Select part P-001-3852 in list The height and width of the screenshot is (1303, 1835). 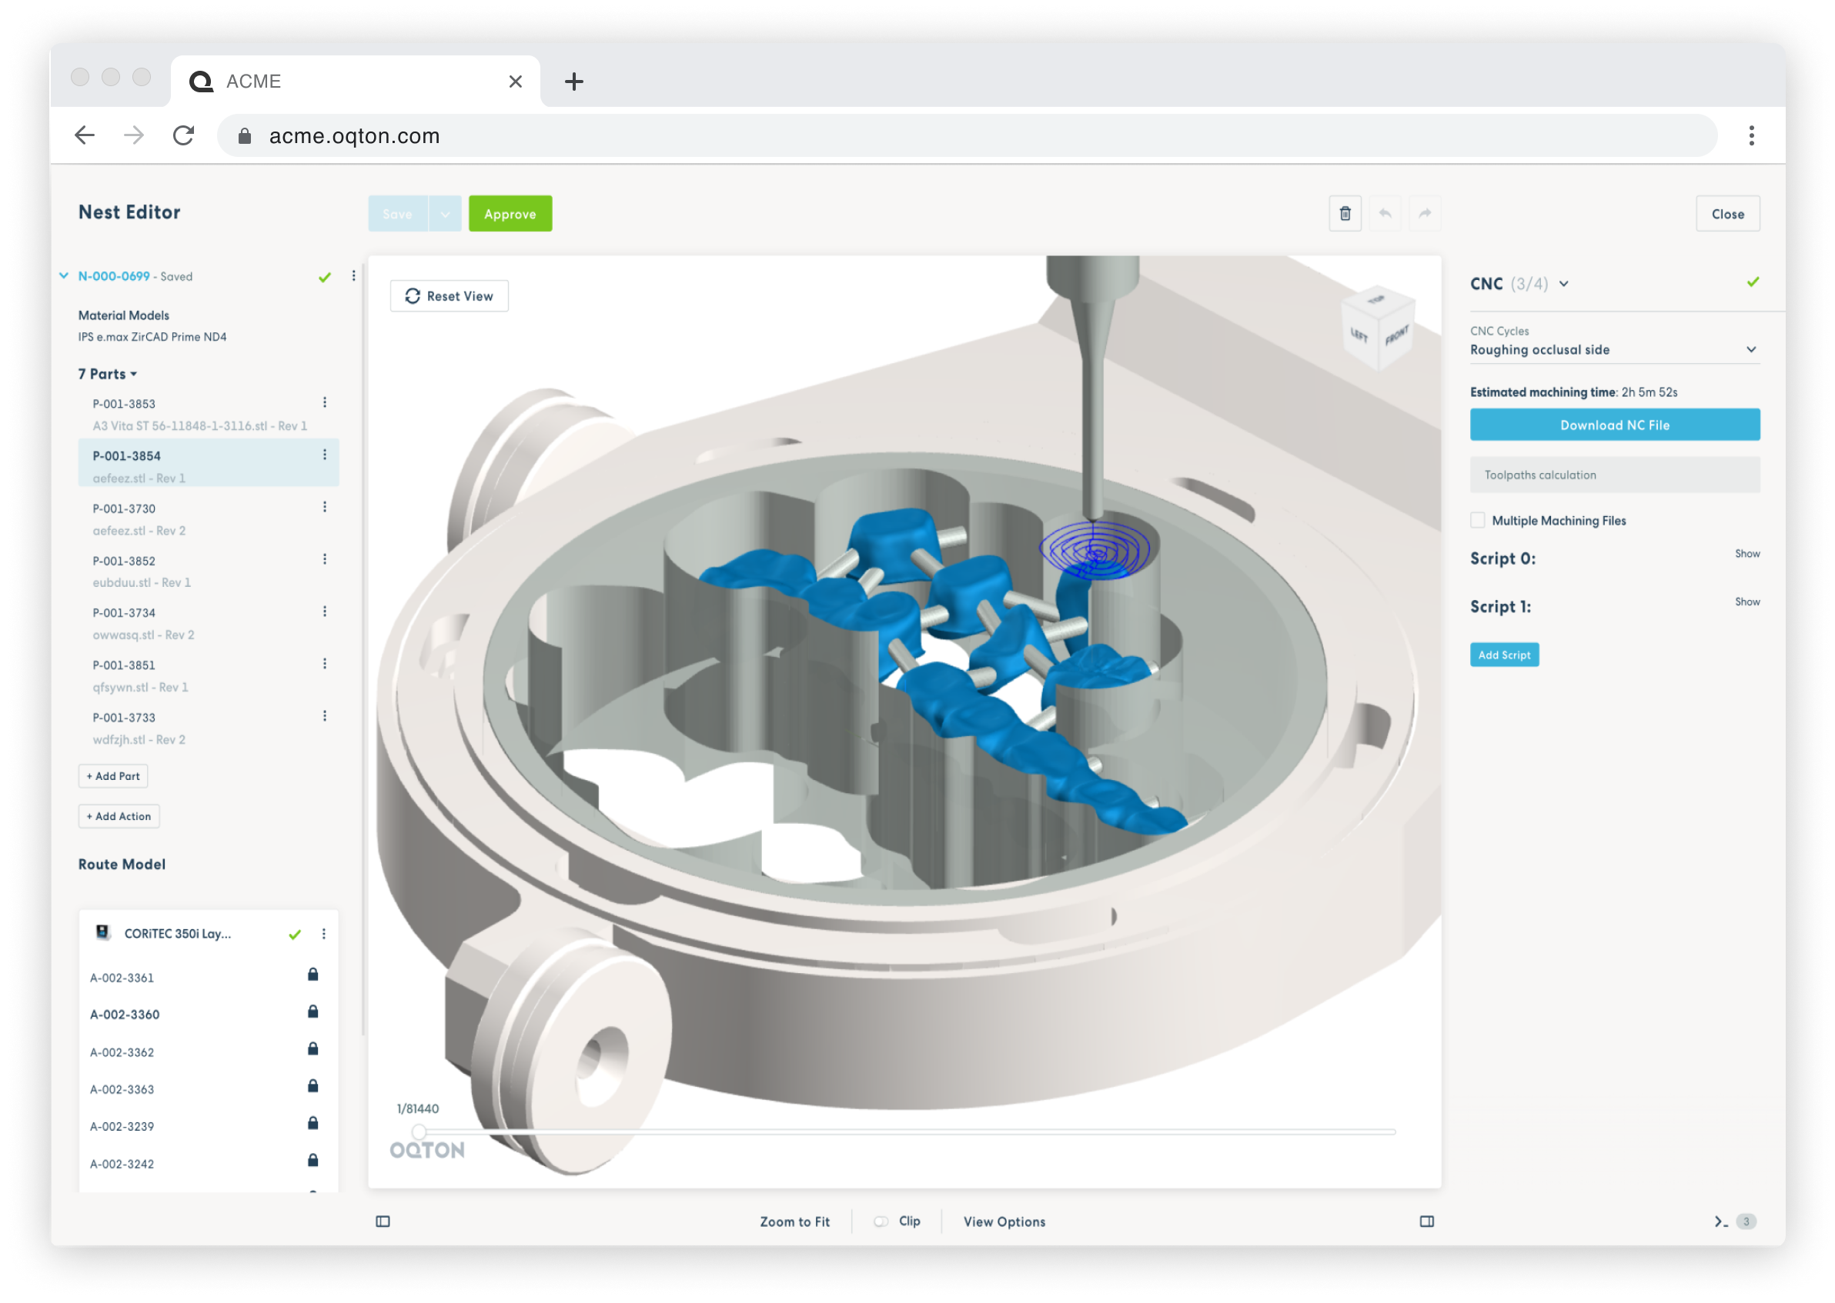click(125, 561)
